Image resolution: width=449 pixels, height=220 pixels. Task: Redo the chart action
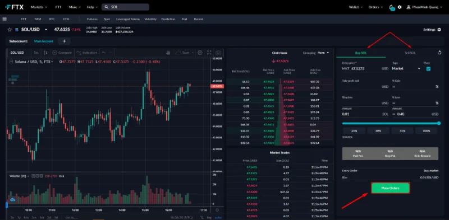(x=111, y=53)
